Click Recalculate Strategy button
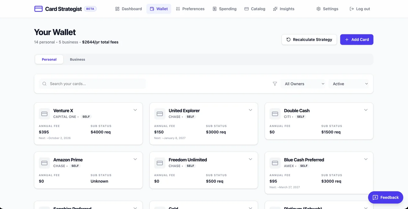Screen dimensions: 408x209 pos(309,40)
